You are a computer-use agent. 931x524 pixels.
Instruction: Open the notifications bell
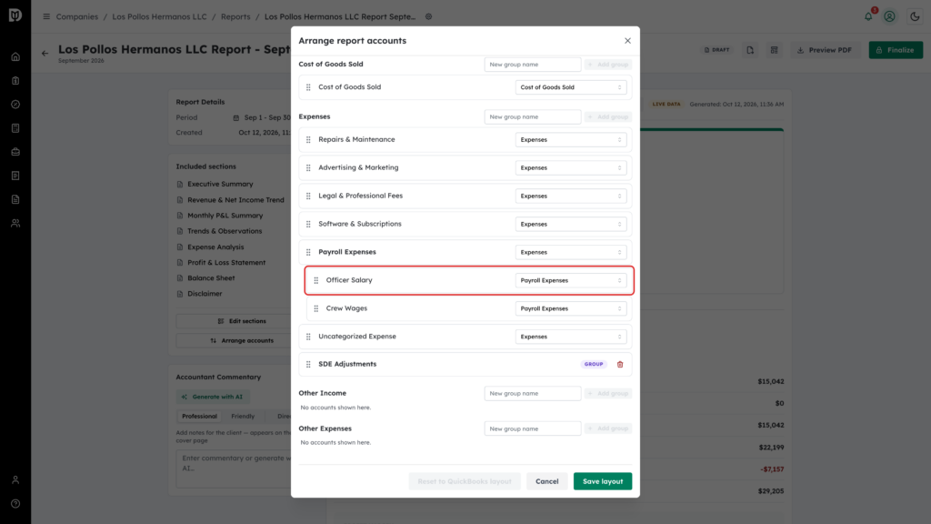(868, 16)
